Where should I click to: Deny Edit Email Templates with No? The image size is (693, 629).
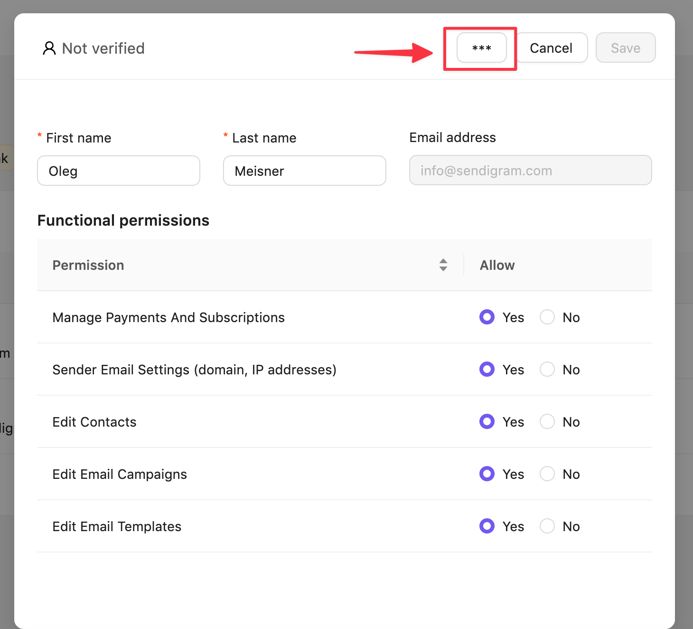pyautogui.click(x=547, y=526)
